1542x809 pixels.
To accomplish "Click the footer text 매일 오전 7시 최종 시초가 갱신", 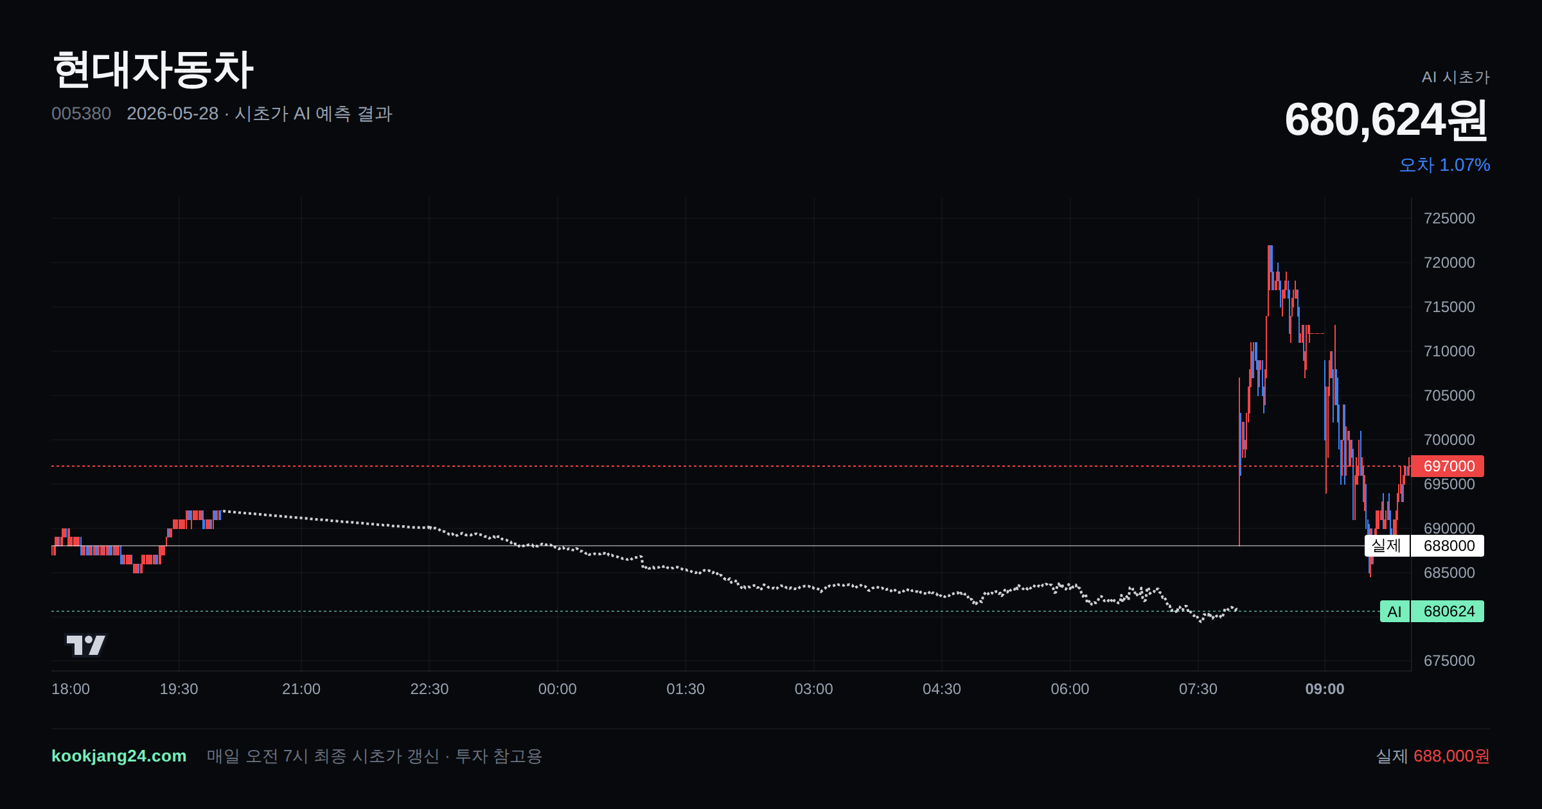I will [323, 756].
